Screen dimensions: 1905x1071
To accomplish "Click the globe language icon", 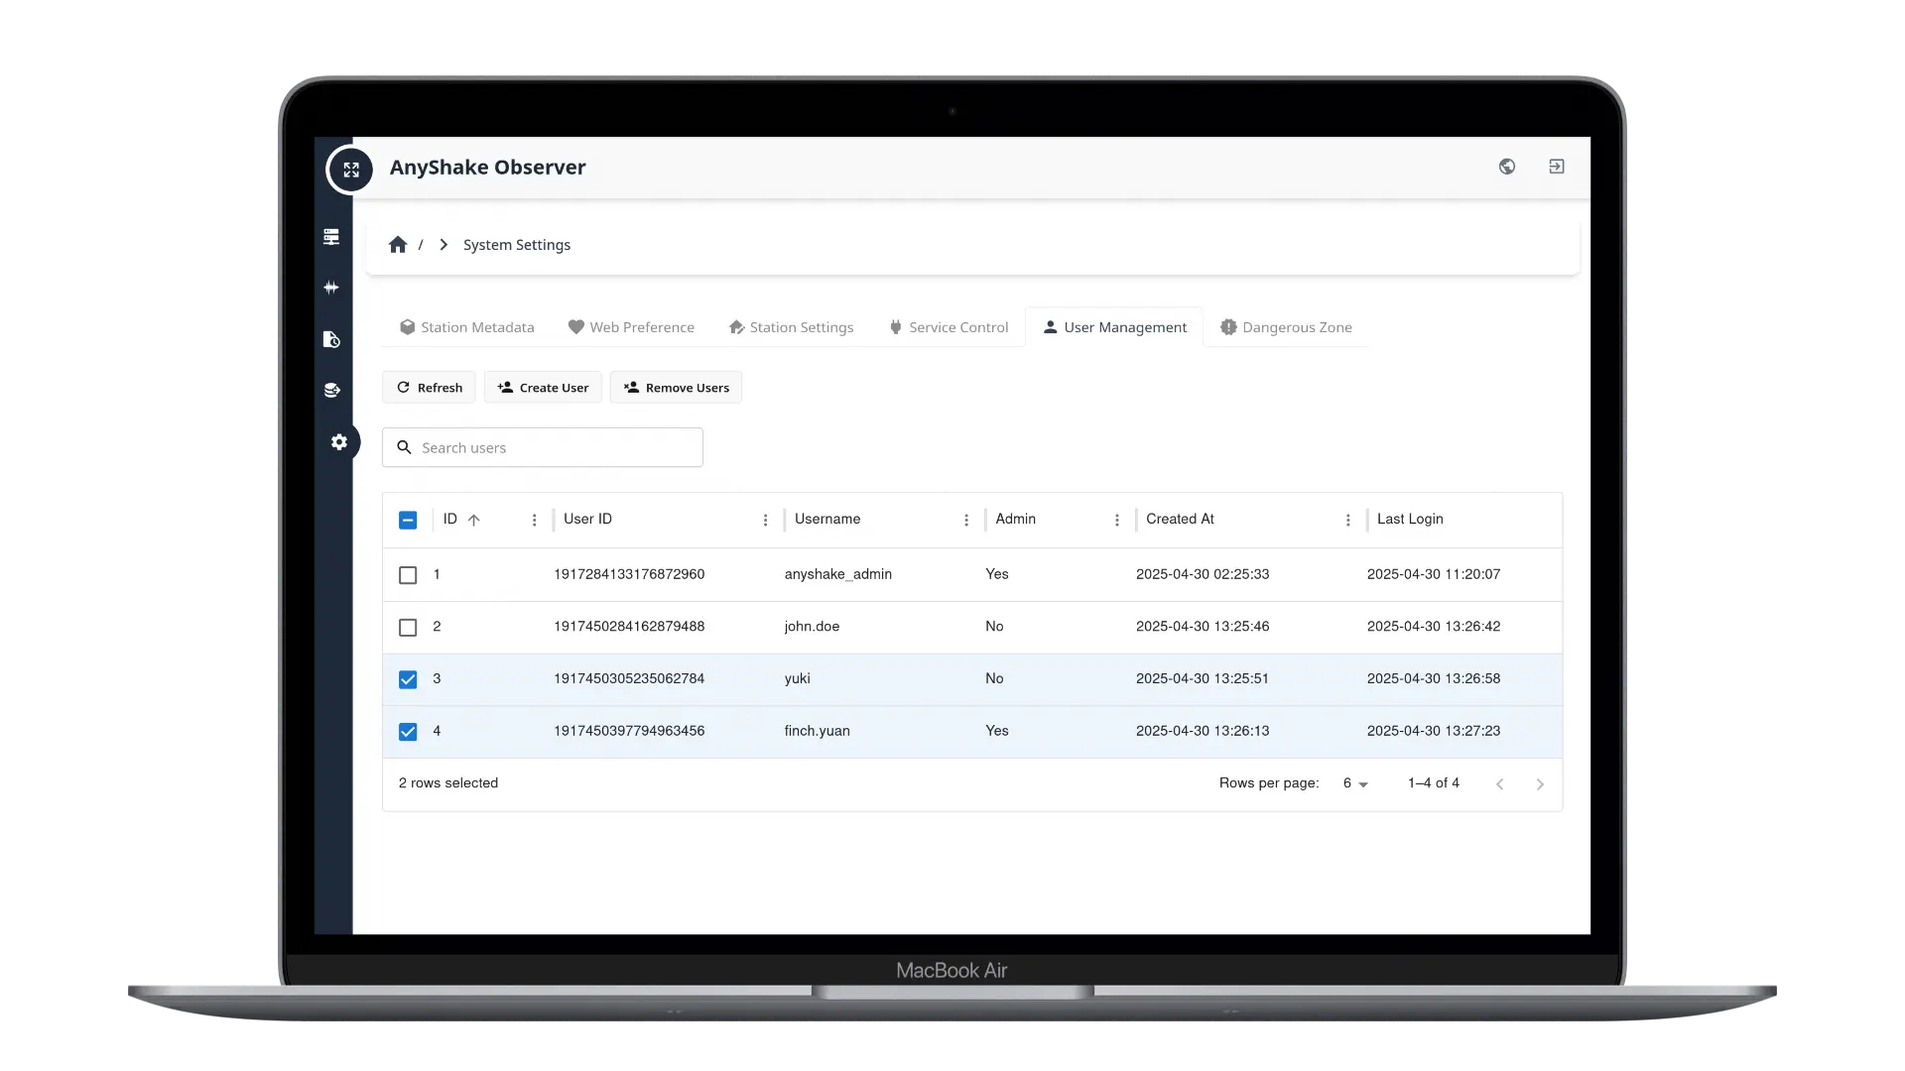I will point(1506,167).
